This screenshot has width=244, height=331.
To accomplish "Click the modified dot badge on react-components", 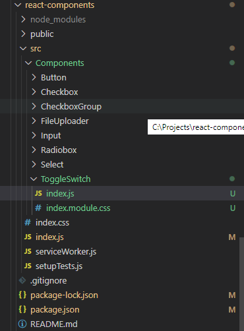I will (x=232, y=5).
